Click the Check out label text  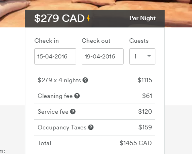pyautogui.click(x=96, y=41)
